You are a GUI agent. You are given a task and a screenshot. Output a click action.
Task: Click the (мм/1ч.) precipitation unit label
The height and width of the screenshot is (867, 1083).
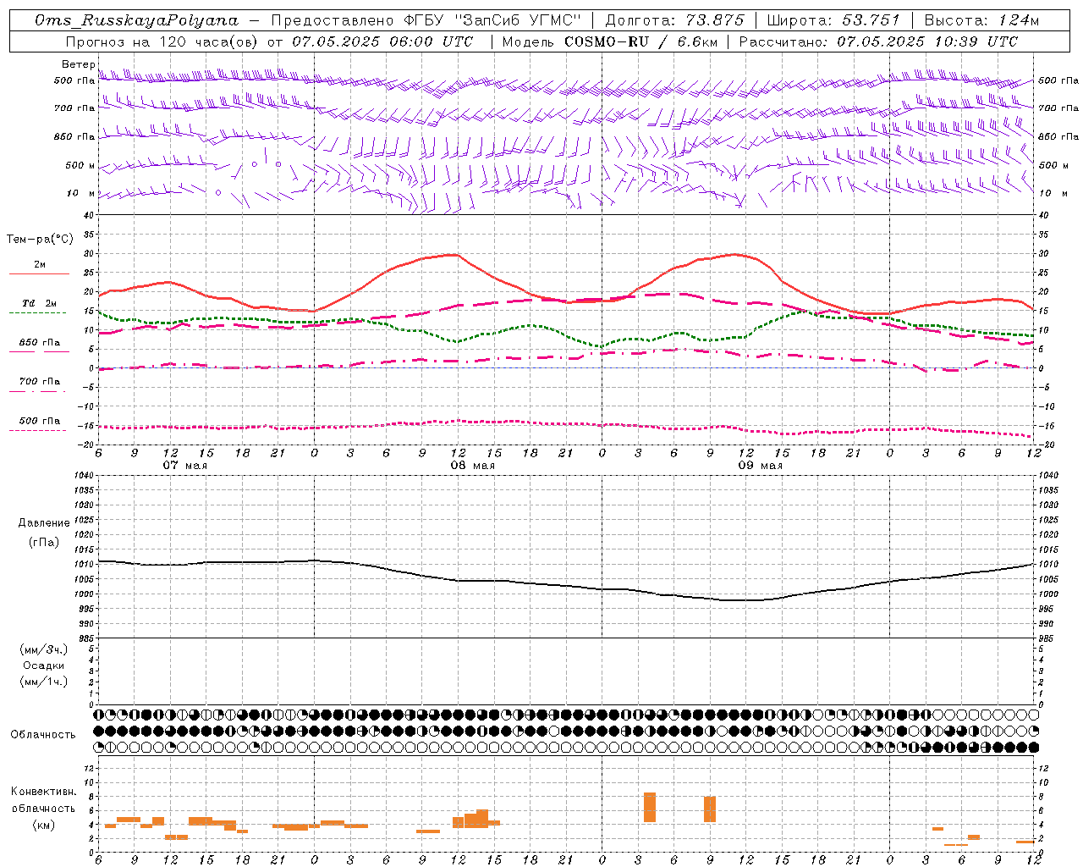point(43,682)
